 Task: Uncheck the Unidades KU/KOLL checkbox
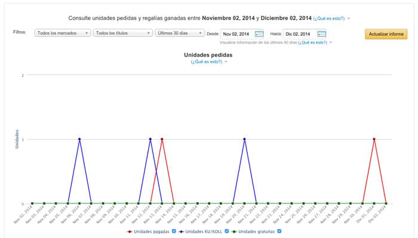(x=226, y=231)
